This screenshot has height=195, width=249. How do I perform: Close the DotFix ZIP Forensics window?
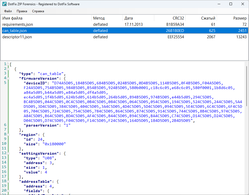(243, 4)
